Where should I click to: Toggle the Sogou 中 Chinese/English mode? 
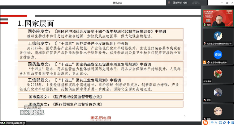click(212, 123)
